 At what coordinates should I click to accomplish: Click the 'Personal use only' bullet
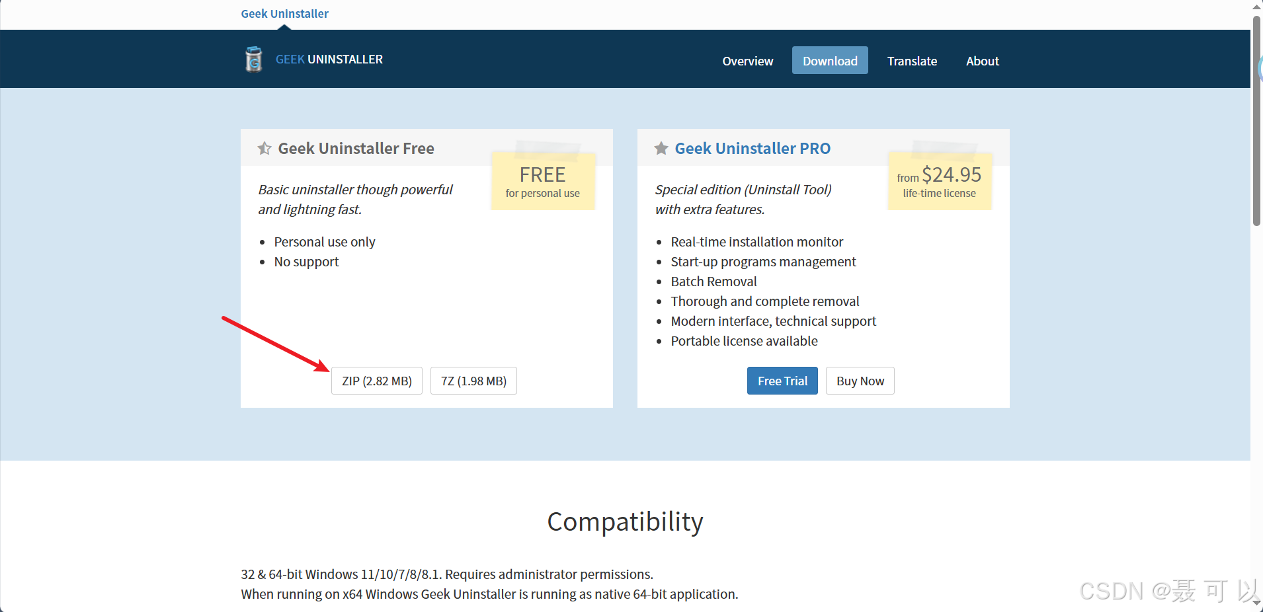pos(325,242)
